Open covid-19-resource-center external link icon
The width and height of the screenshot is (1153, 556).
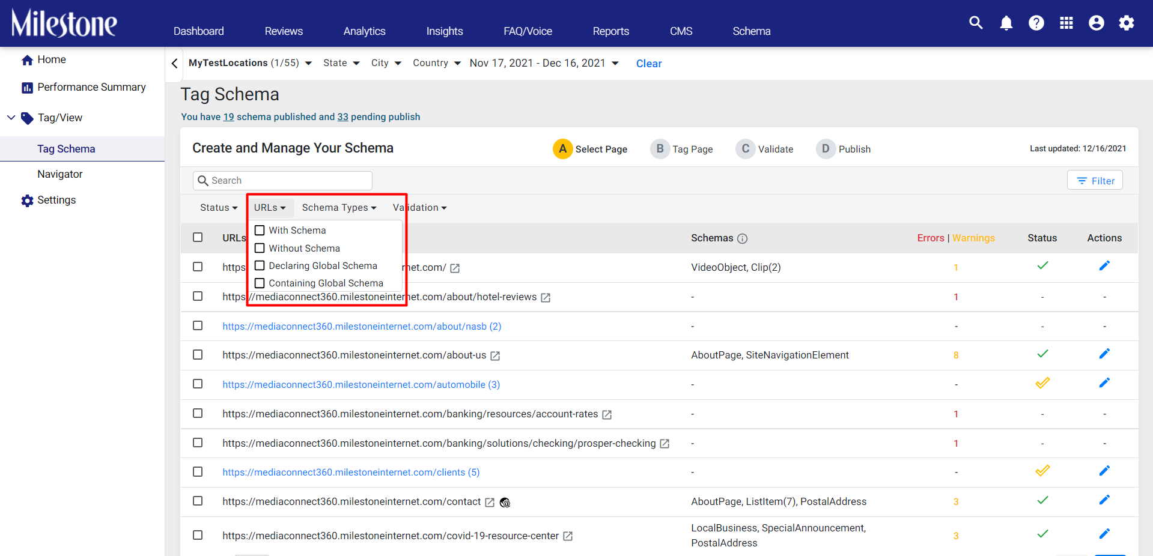[568, 536]
